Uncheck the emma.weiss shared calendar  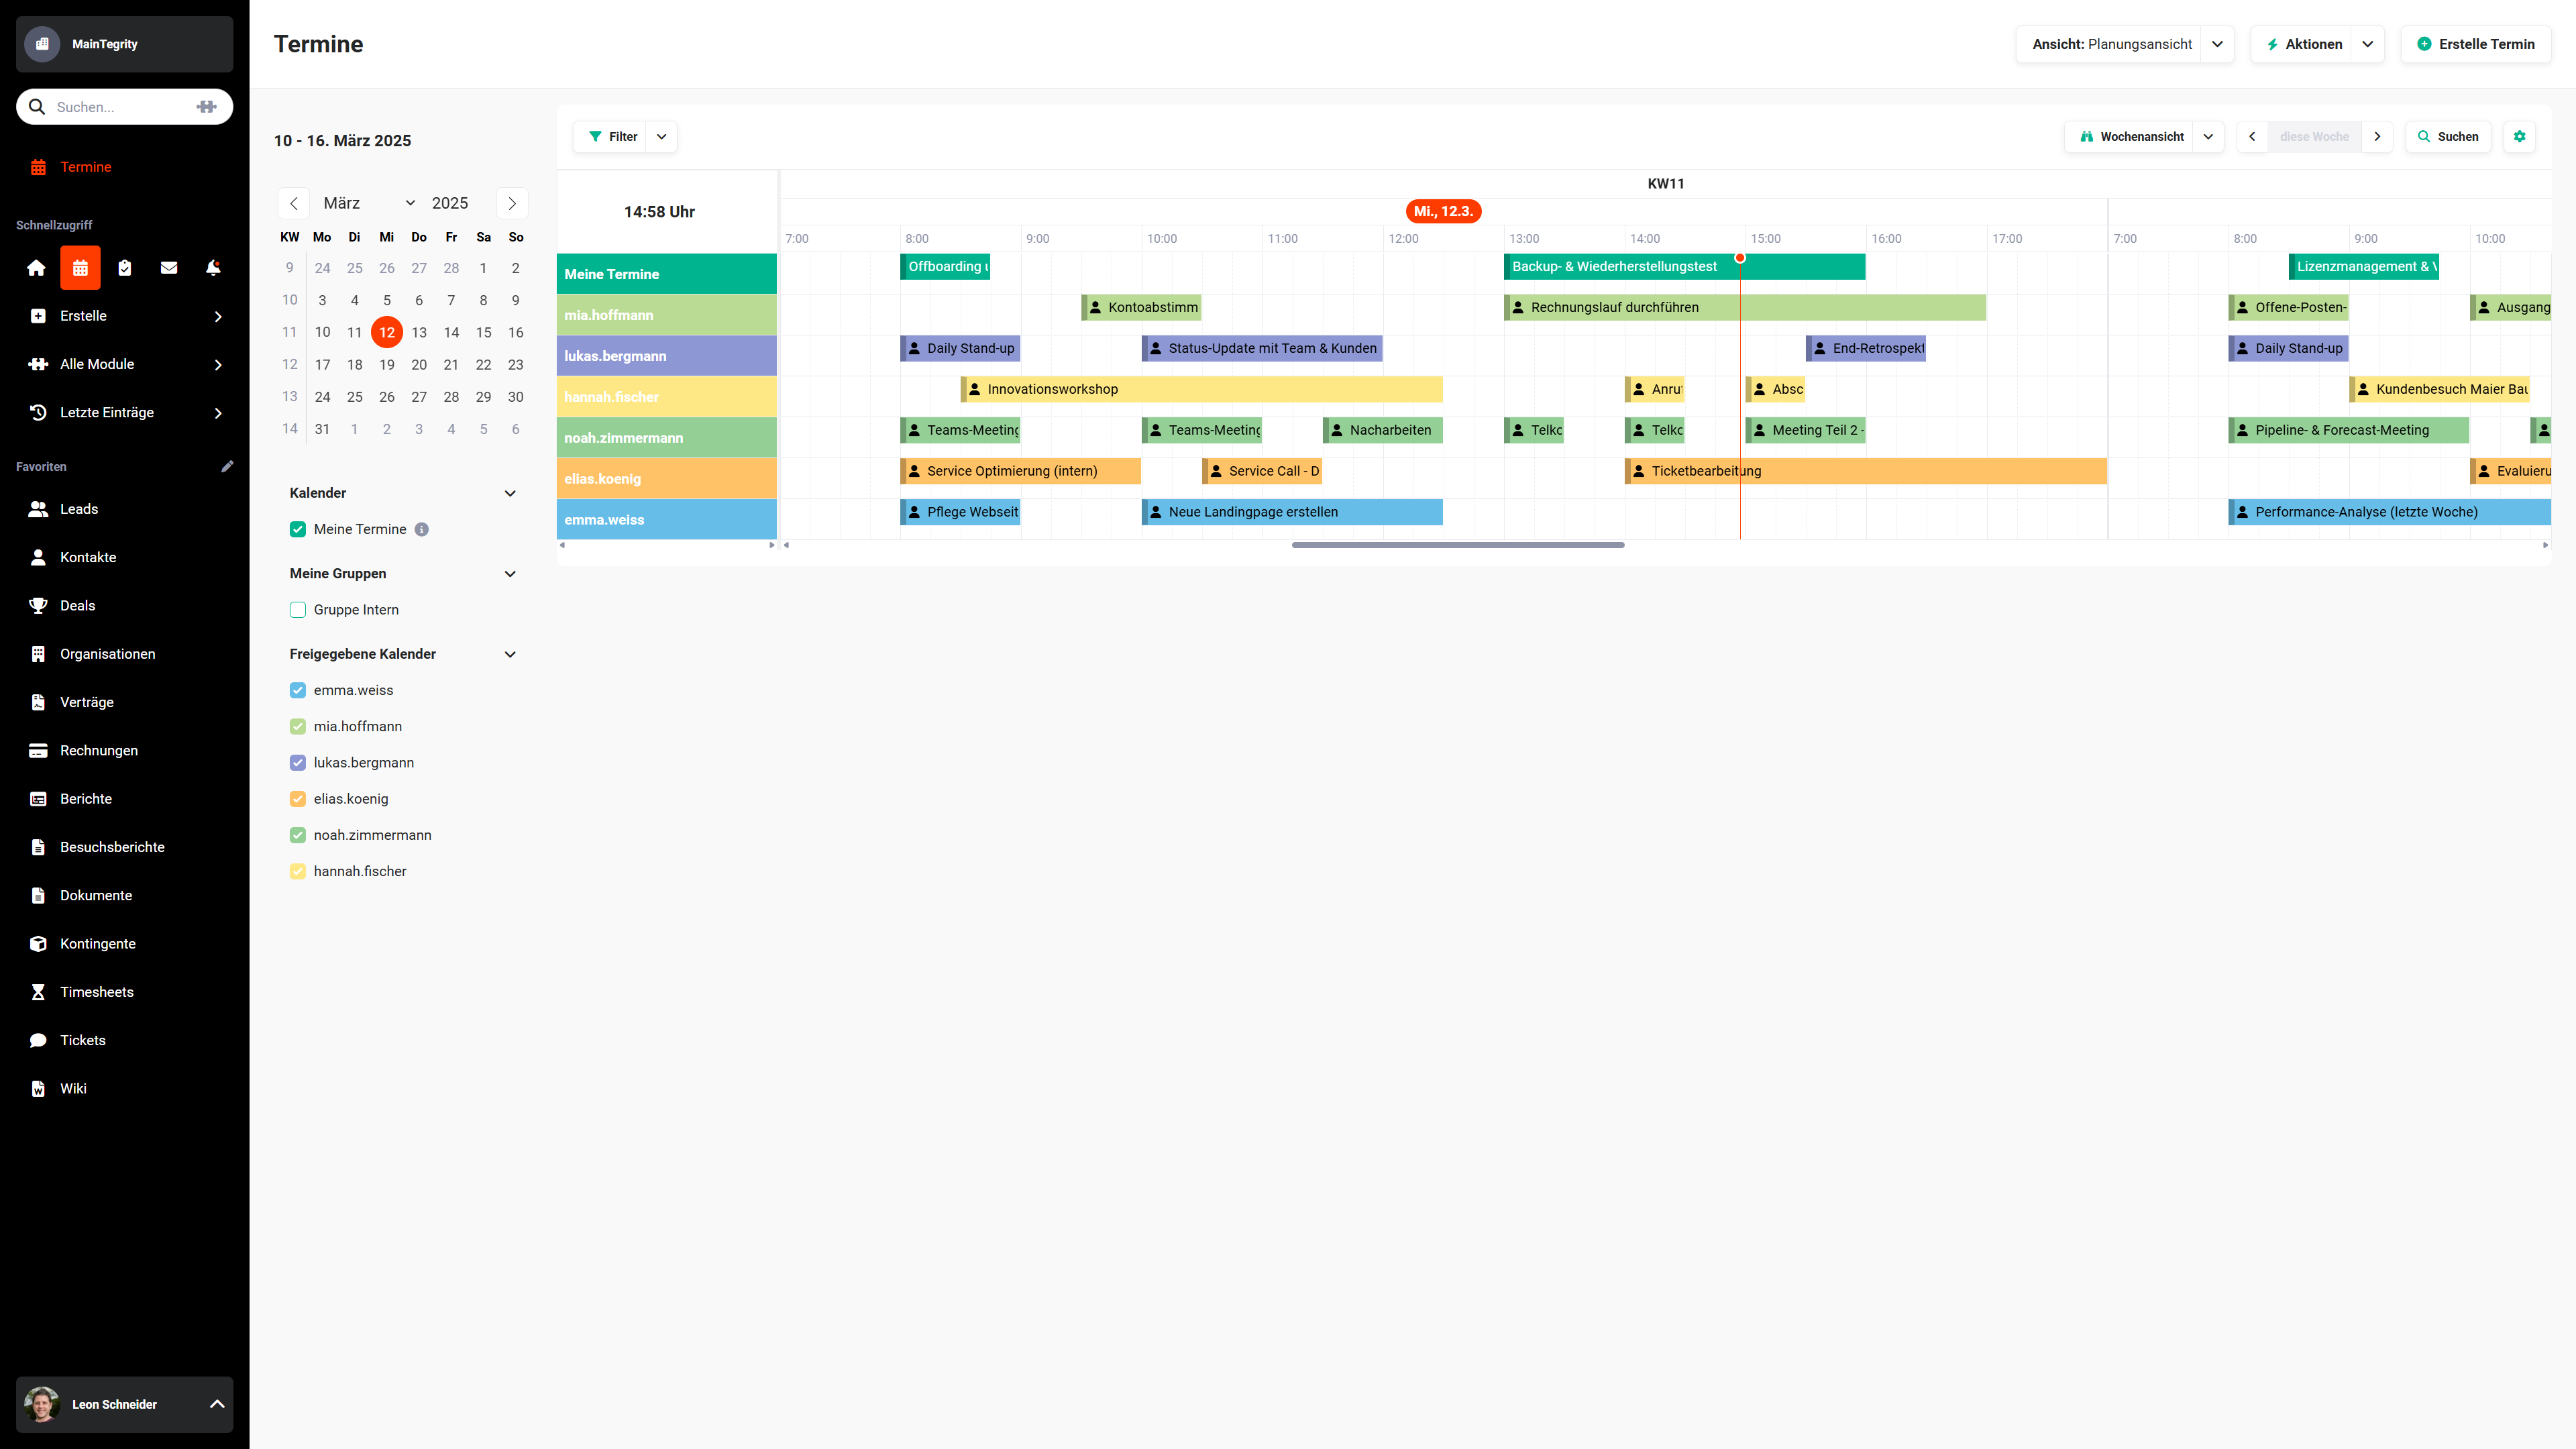click(298, 690)
